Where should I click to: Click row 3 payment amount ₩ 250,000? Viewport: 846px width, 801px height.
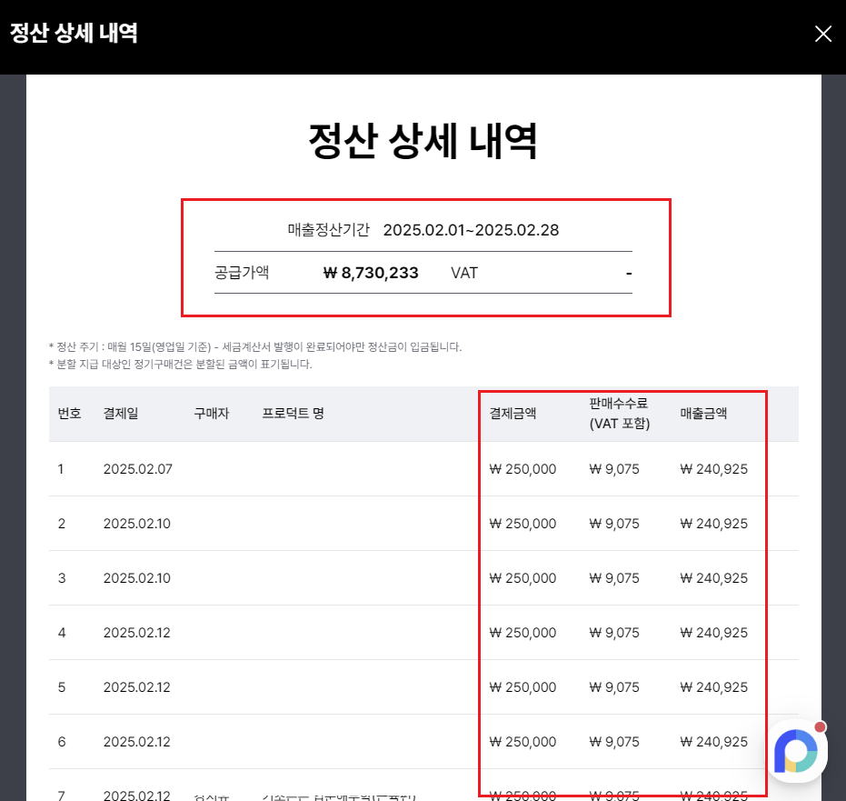523,578
